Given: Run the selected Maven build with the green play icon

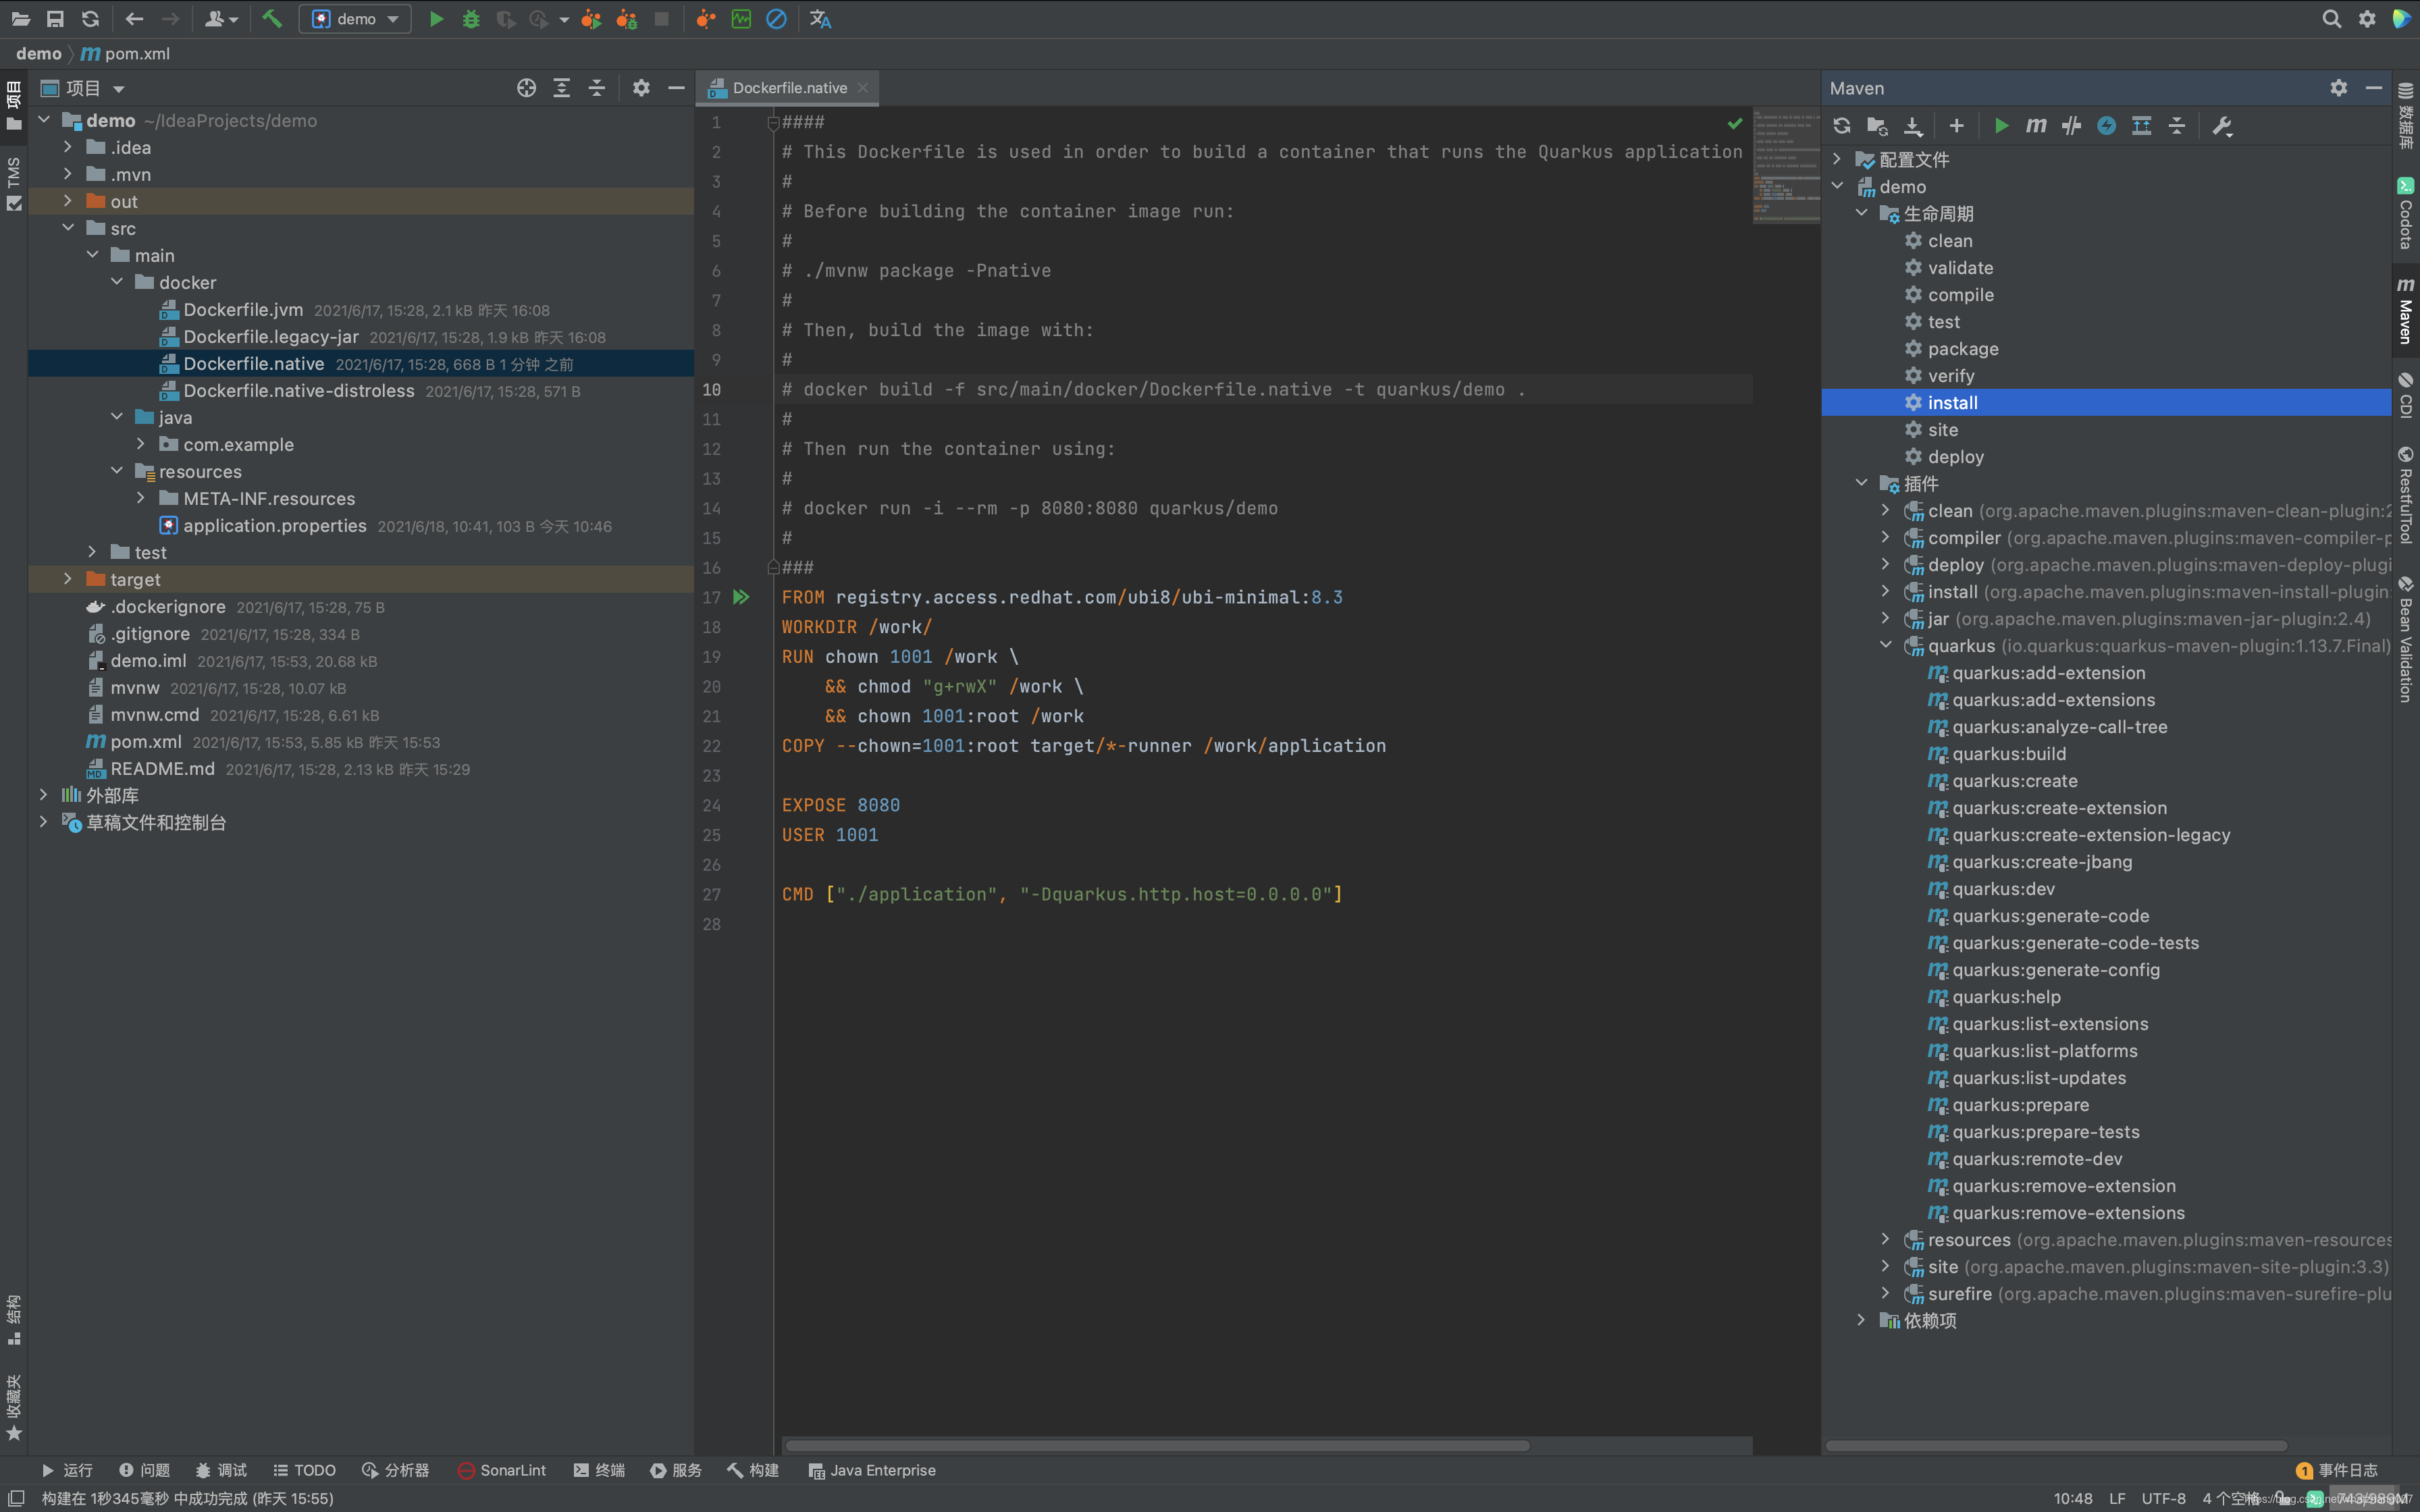Looking at the screenshot, I should [2001, 125].
